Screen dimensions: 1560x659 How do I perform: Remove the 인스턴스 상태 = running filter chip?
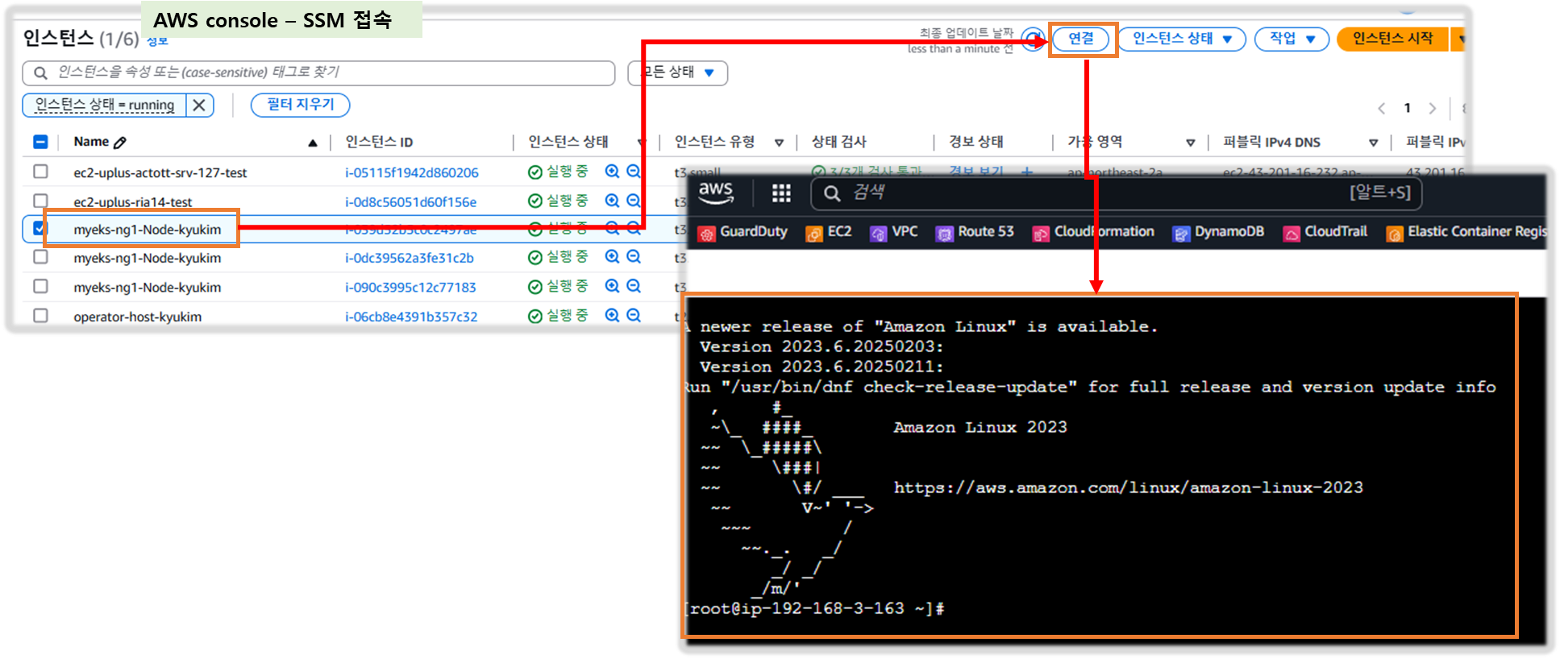click(x=199, y=105)
